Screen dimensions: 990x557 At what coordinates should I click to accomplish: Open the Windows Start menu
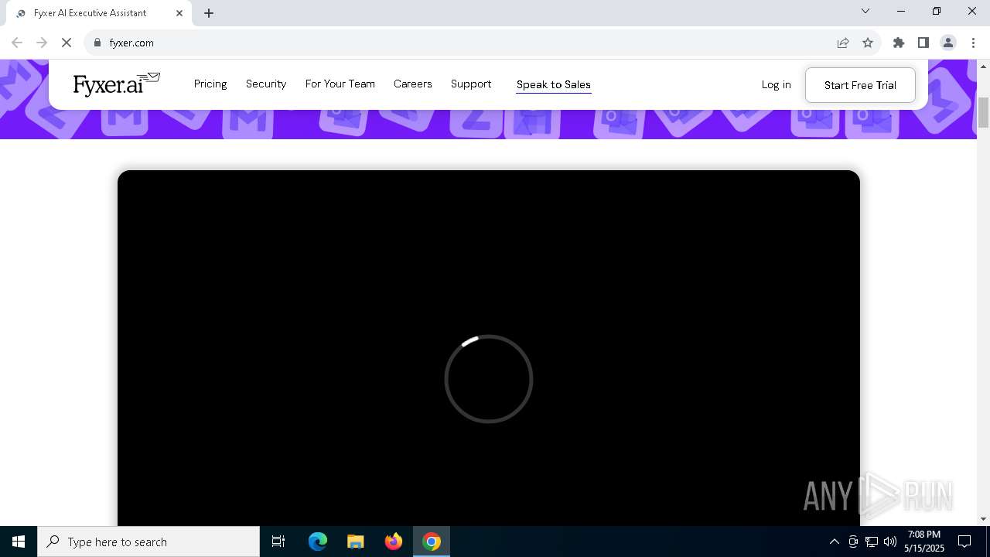19,542
